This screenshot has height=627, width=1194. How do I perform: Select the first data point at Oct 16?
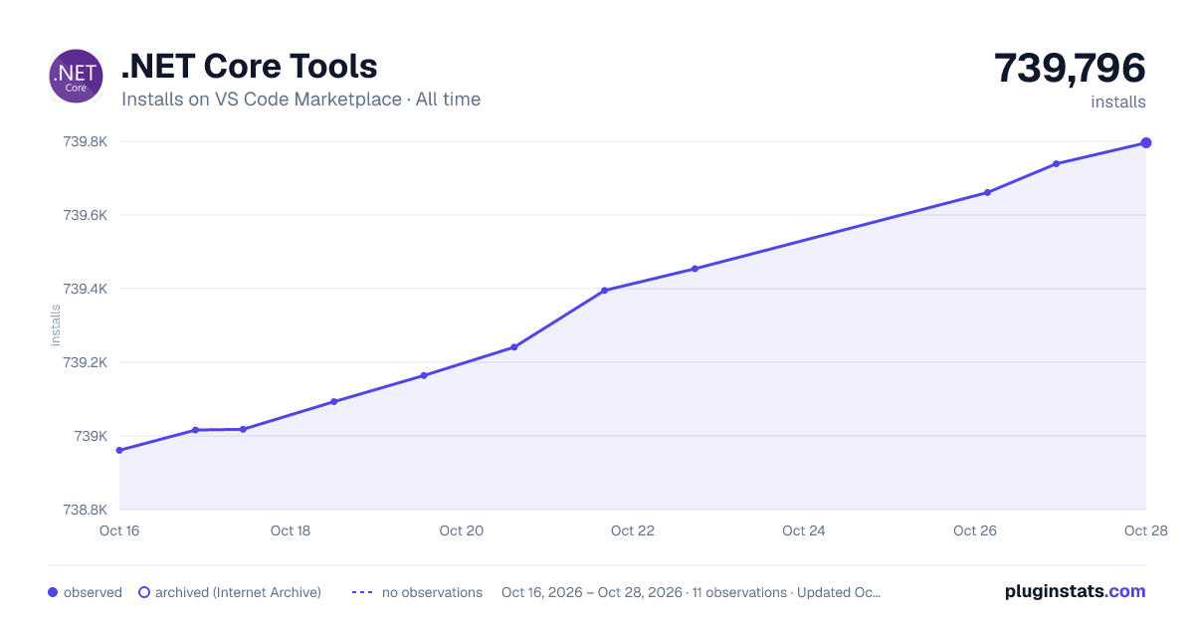(x=119, y=450)
